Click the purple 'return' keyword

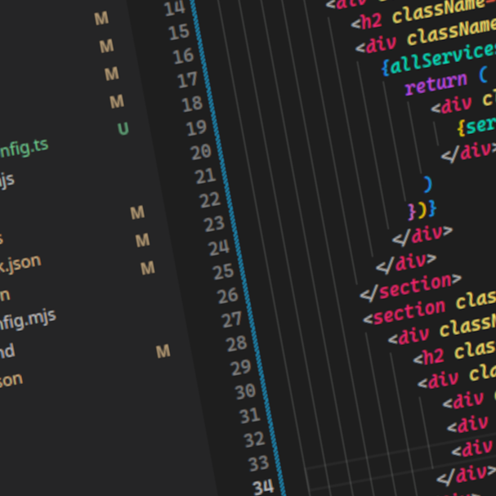pos(436,83)
